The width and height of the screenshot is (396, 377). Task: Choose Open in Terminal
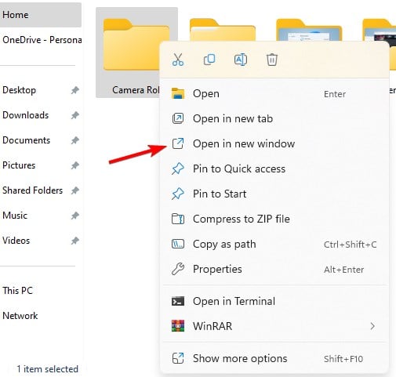click(274, 301)
